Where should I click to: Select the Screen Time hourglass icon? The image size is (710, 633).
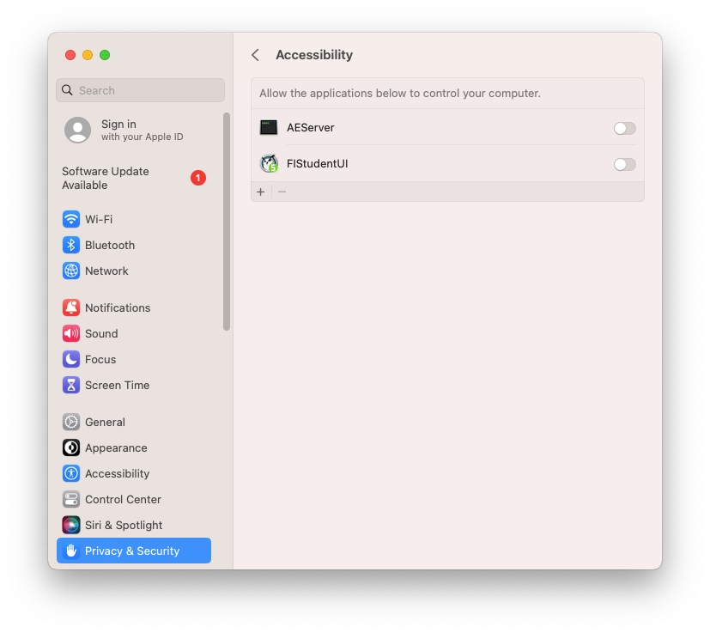pyautogui.click(x=71, y=385)
